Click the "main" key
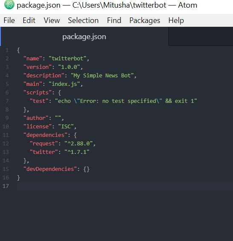 point(33,84)
